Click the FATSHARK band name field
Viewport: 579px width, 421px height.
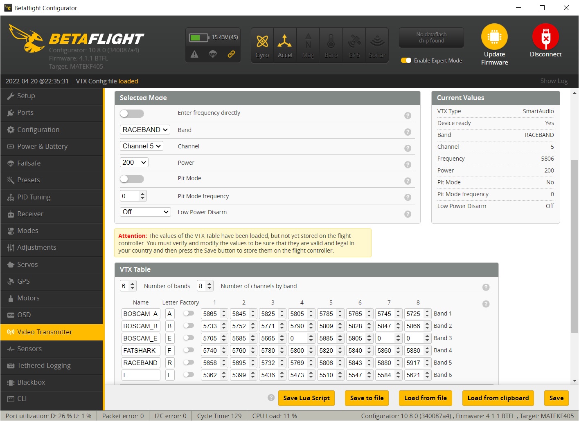pos(141,350)
